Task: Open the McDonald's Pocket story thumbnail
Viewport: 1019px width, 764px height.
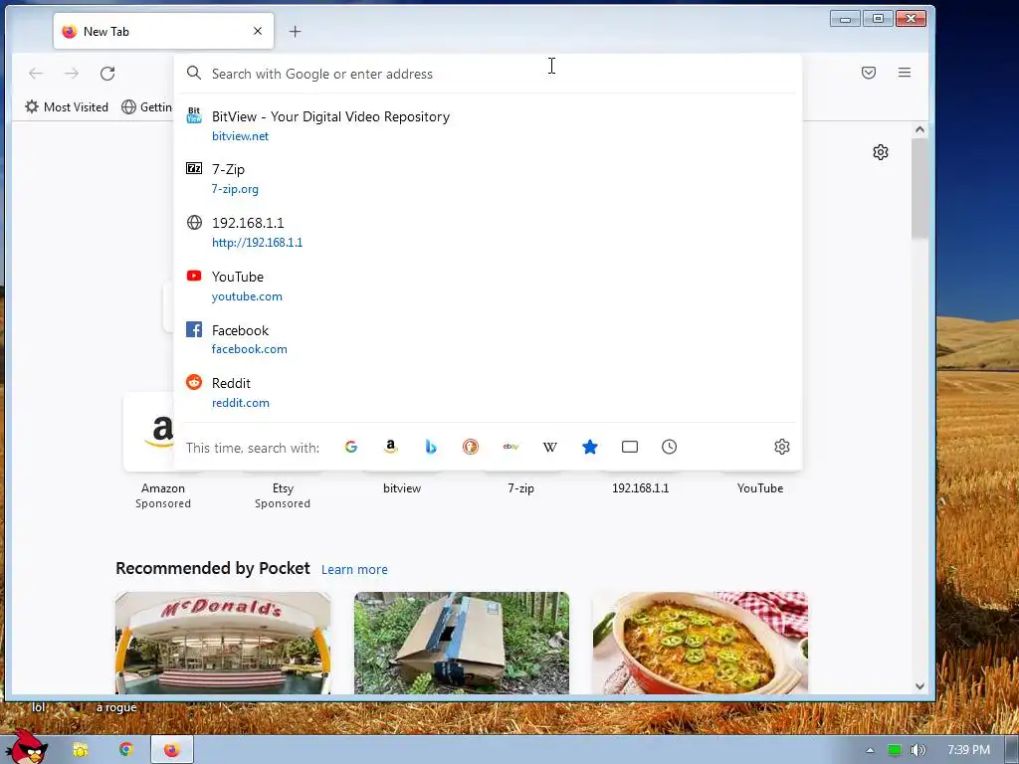Action: click(223, 643)
